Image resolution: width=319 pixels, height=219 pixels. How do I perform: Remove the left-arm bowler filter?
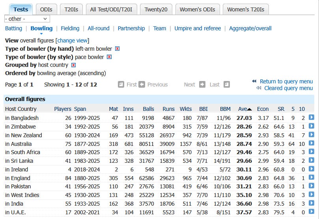(x=117, y=49)
